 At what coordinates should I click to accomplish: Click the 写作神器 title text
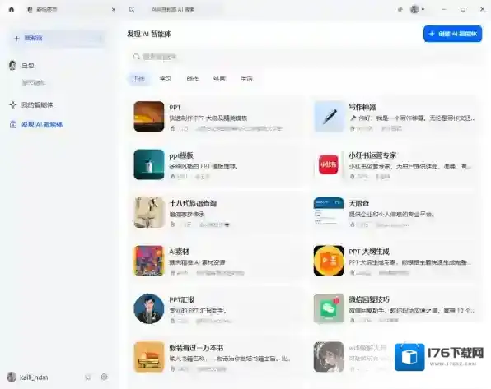point(362,107)
